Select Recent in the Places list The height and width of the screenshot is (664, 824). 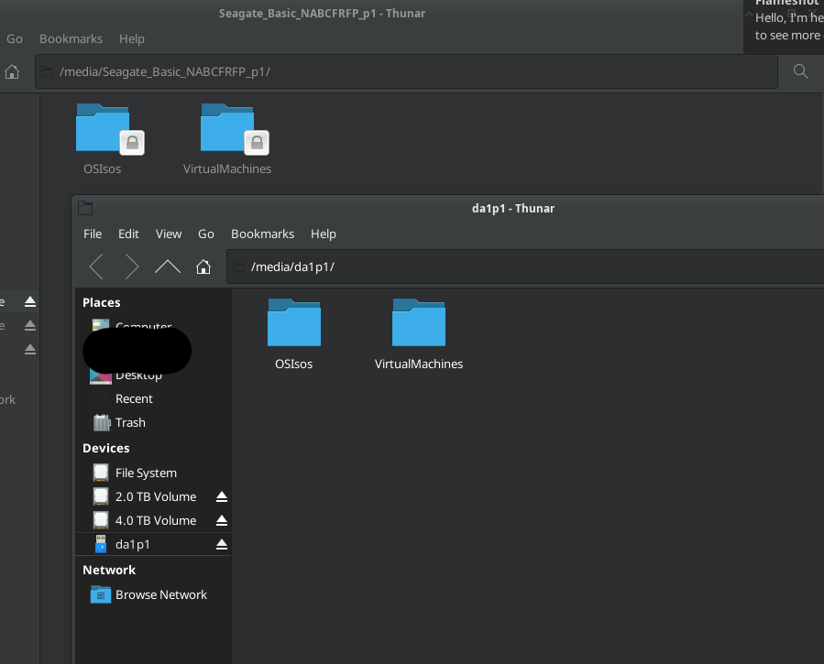tap(134, 398)
